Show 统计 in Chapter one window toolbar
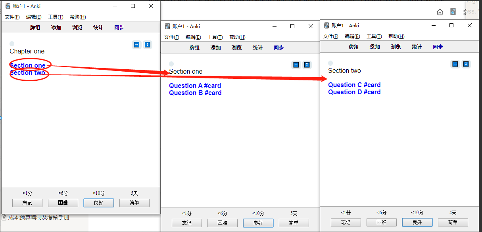 98,27
